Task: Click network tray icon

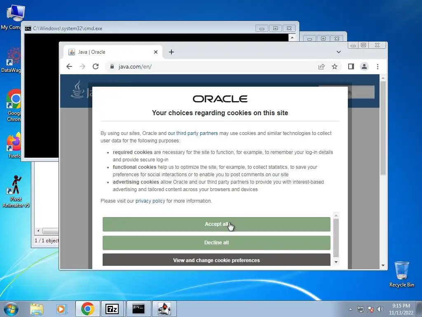Action: pyautogui.click(x=360, y=309)
